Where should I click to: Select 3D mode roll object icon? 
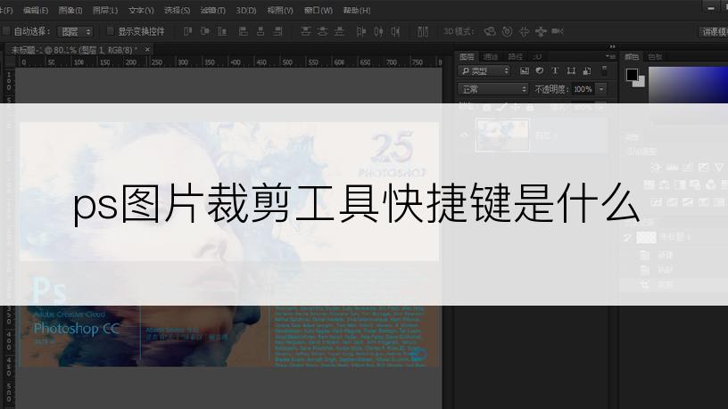[507, 31]
